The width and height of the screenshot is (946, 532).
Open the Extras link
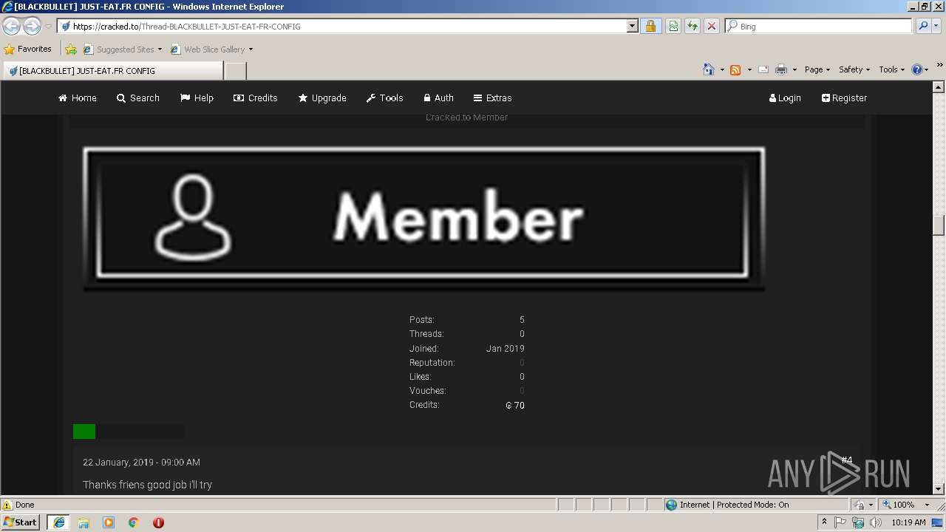tap(493, 98)
